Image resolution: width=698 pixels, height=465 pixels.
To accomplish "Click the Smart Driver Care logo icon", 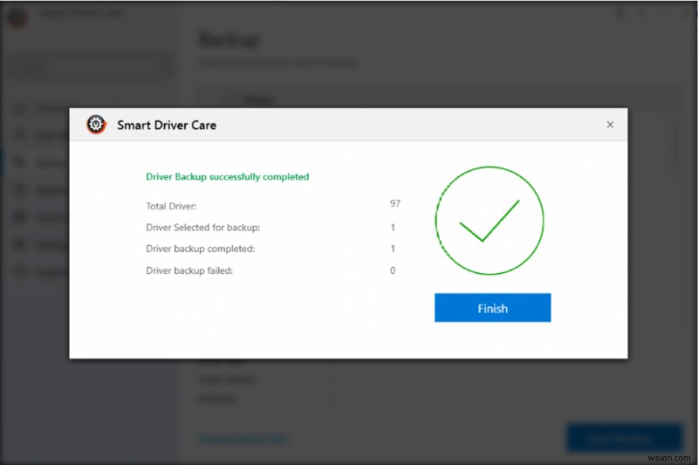I will 96,125.
